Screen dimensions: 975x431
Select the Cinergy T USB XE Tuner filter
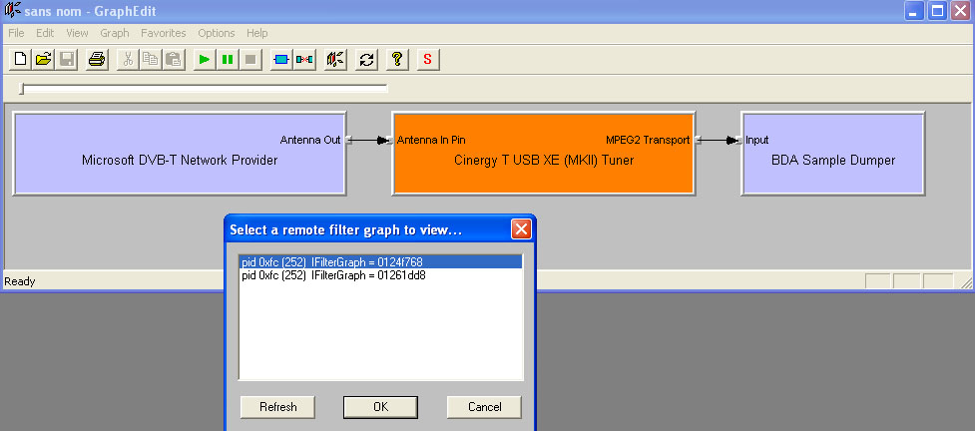[544, 153]
